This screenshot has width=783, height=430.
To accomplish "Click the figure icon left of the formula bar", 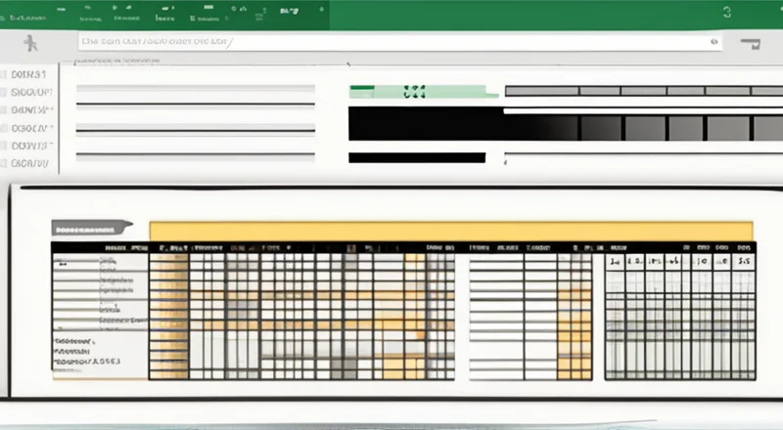I will (x=31, y=42).
